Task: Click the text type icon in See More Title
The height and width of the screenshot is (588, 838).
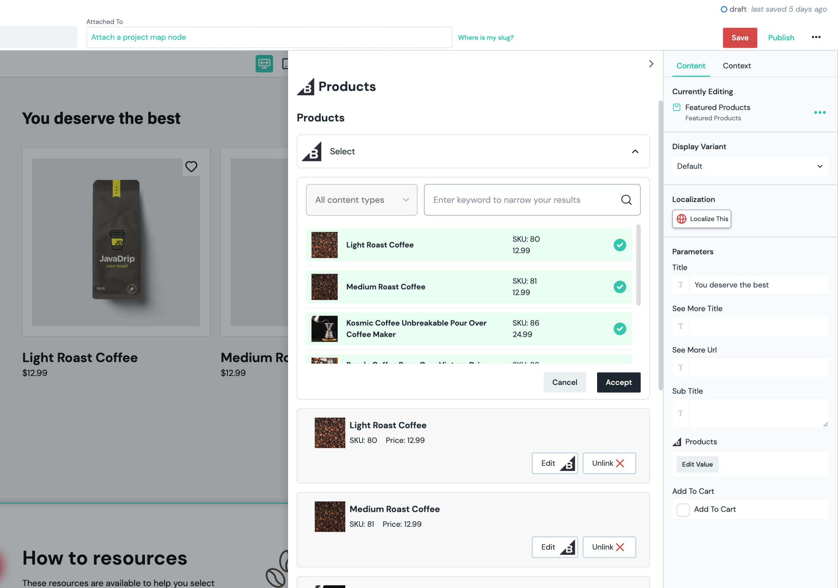Action: 681,326
